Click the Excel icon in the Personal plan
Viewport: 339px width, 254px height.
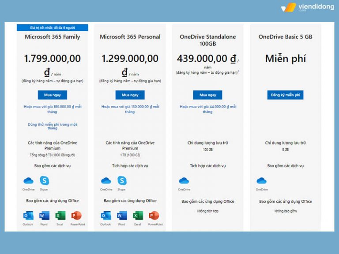pyautogui.click(x=138, y=216)
